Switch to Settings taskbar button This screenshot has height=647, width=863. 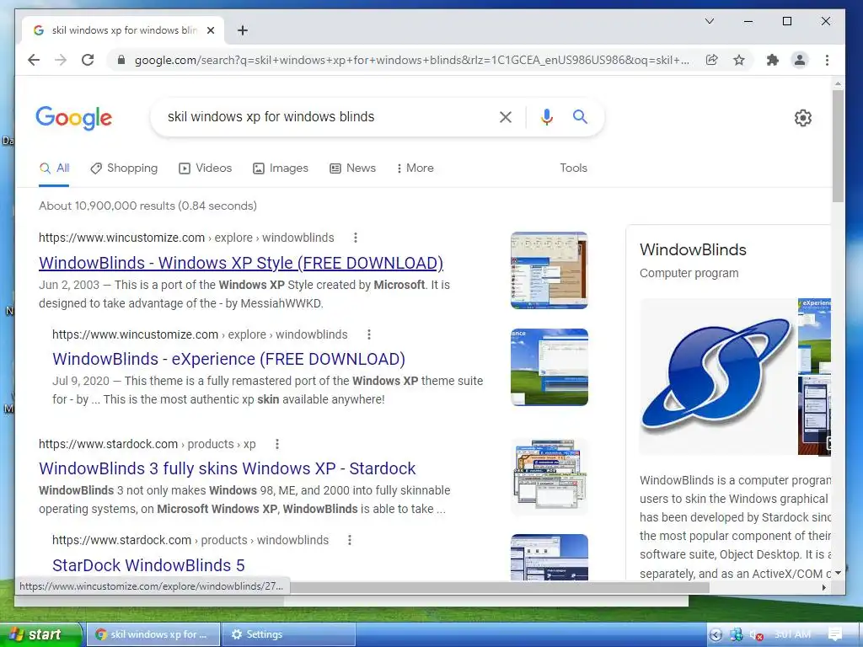coord(288,634)
